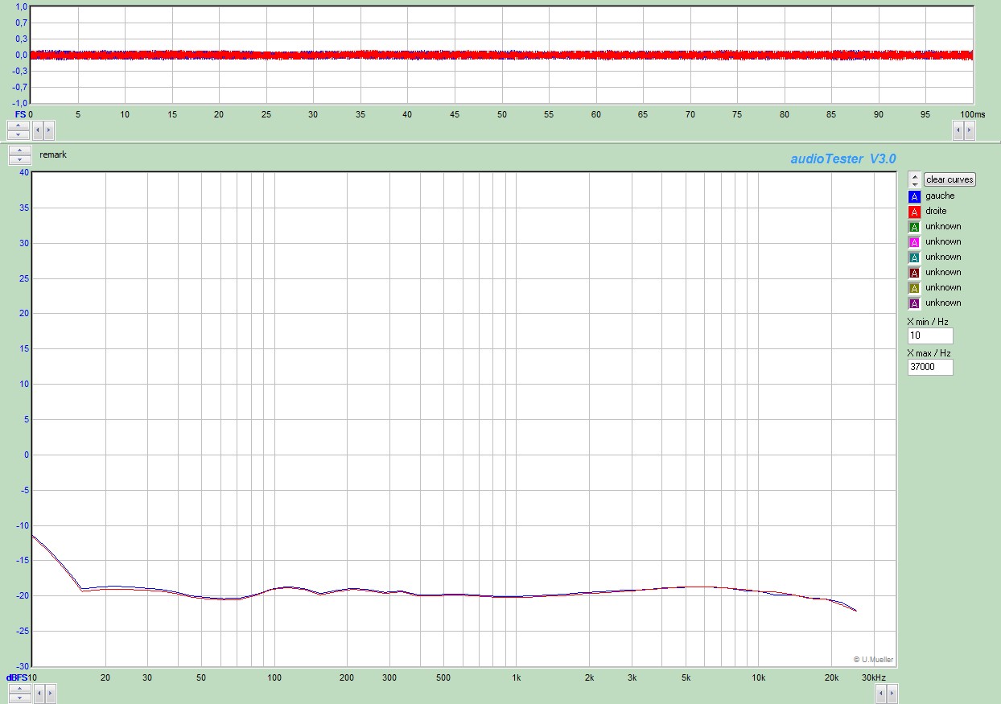Click right arrow beside the dBFS spinner
This screenshot has height=704, width=1001.
point(49,692)
